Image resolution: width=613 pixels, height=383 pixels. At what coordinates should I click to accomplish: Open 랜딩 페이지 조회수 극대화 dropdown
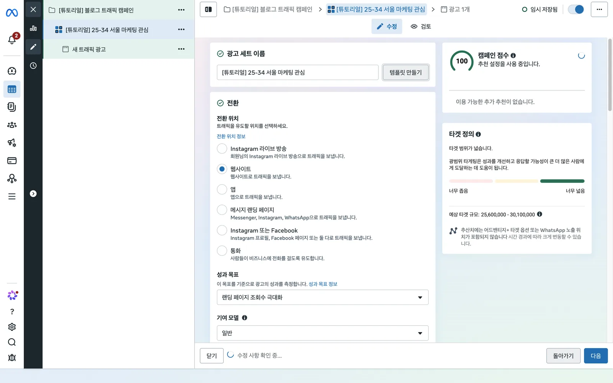[x=323, y=297]
